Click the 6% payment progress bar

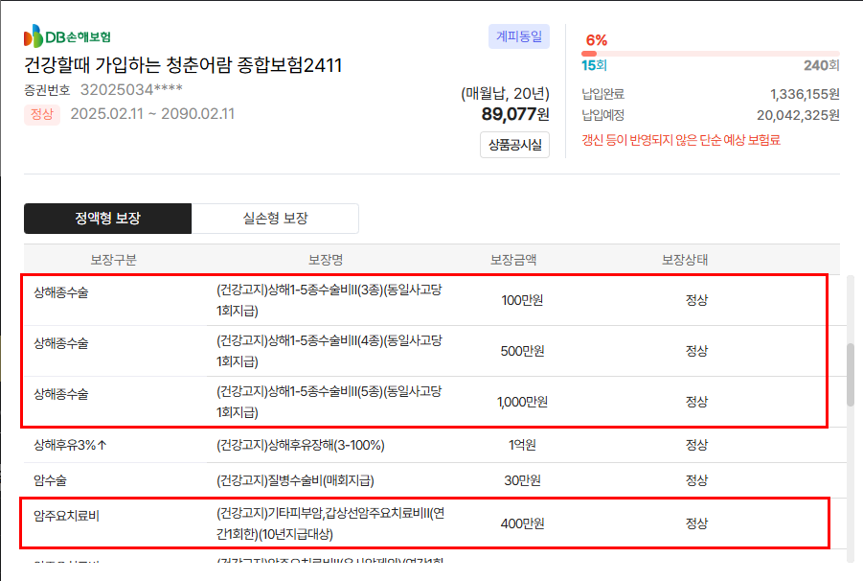pos(710,54)
